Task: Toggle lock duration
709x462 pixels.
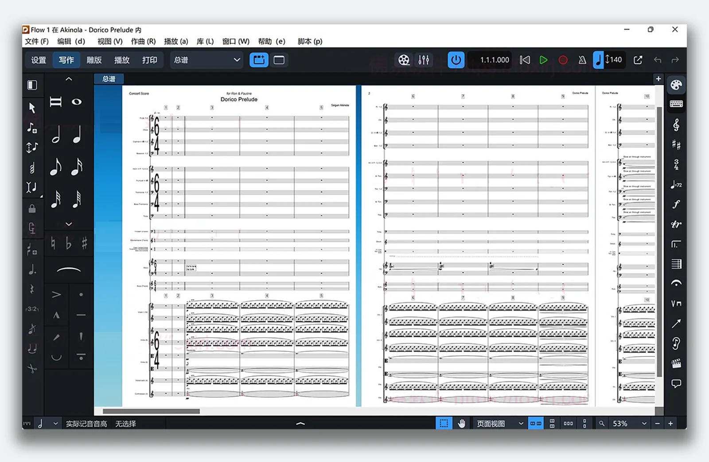Action: tap(32, 208)
